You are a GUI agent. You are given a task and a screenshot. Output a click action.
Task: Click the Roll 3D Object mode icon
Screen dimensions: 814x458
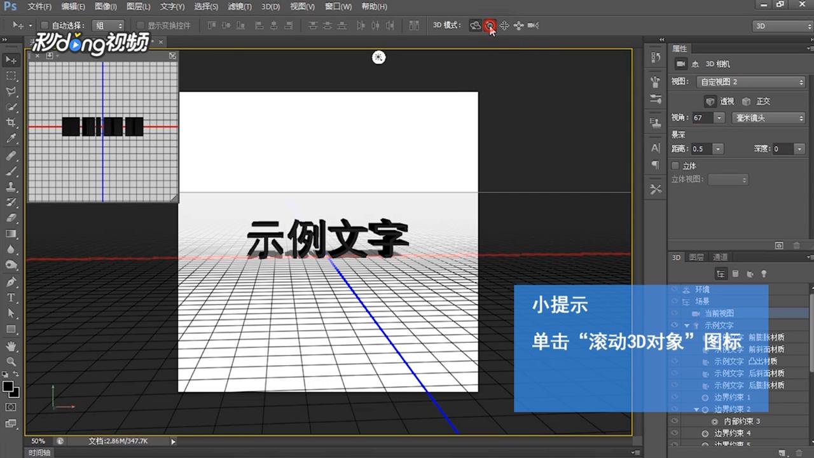pyautogui.click(x=490, y=25)
